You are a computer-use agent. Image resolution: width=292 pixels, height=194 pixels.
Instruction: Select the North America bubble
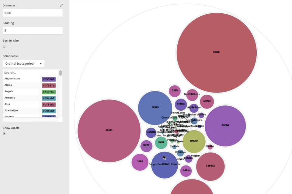192,94
